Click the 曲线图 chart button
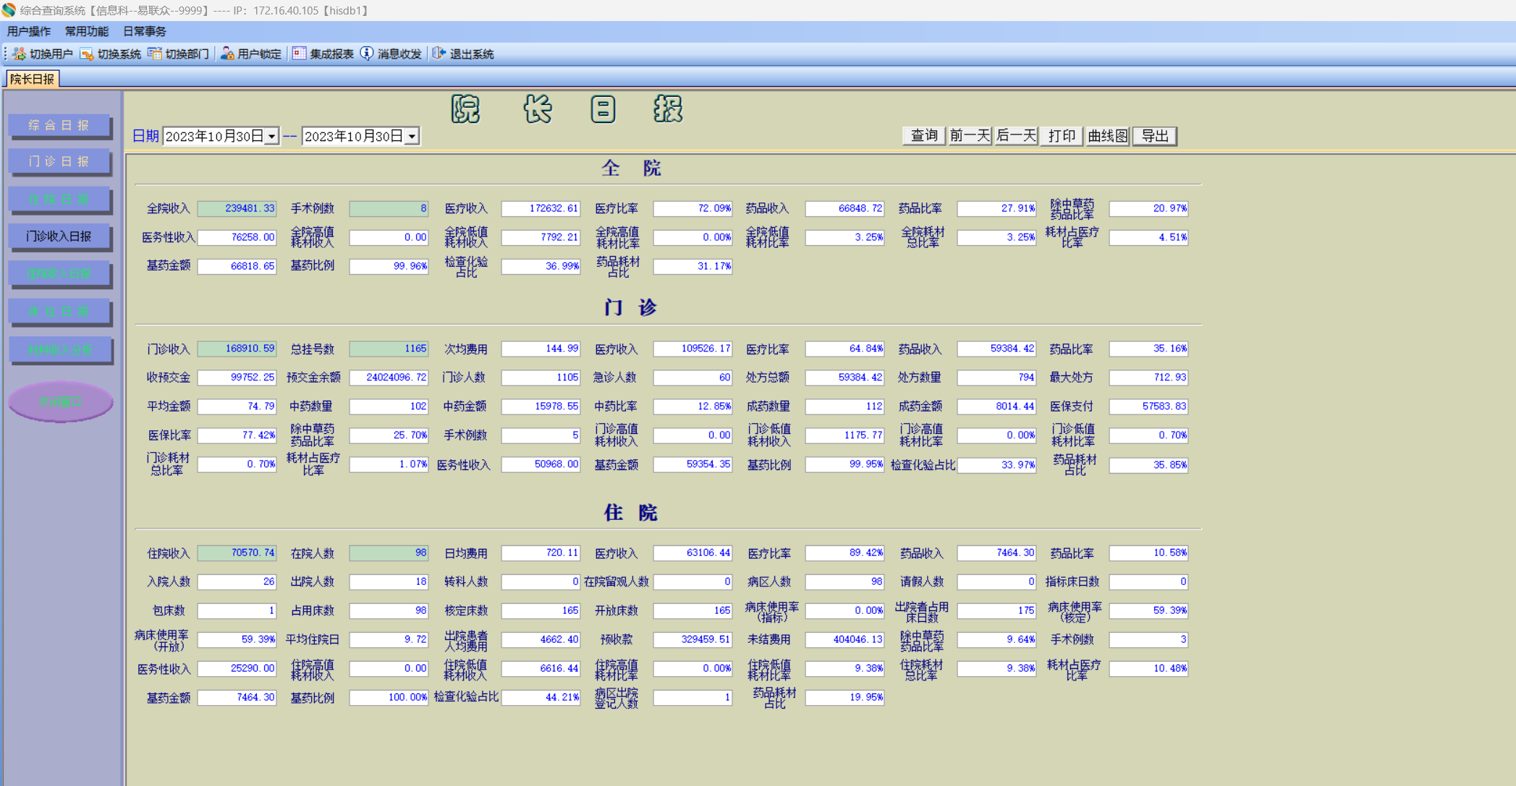This screenshot has height=786, width=1516. (1108, 136)
